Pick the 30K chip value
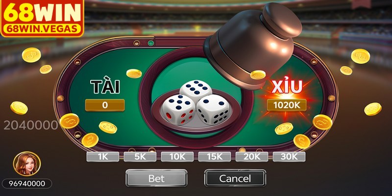The image size is (392, 196). click(289, 157)
